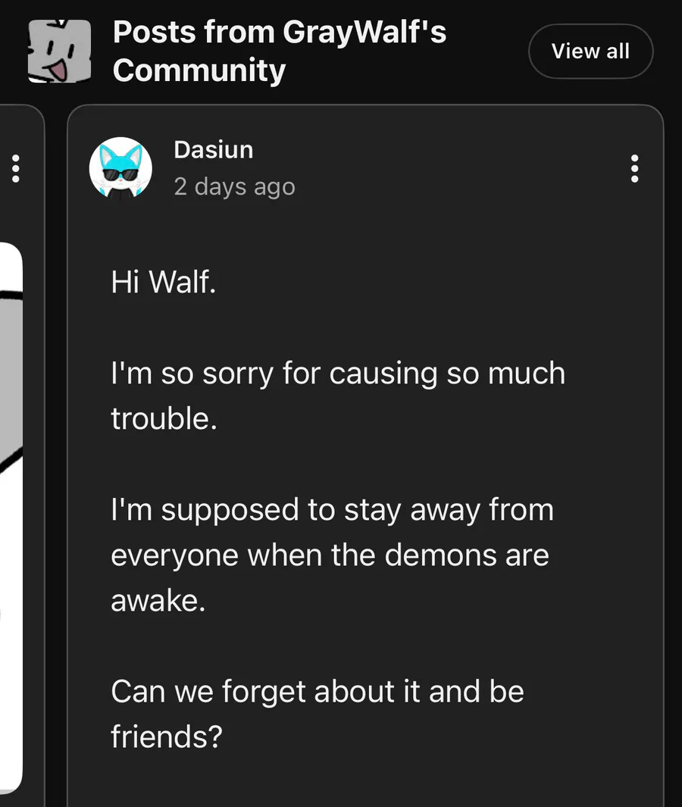Click the "I'm supposed to stay away" line
The height and width of the screenshot is (807, 682).
[x=332, y=510]
